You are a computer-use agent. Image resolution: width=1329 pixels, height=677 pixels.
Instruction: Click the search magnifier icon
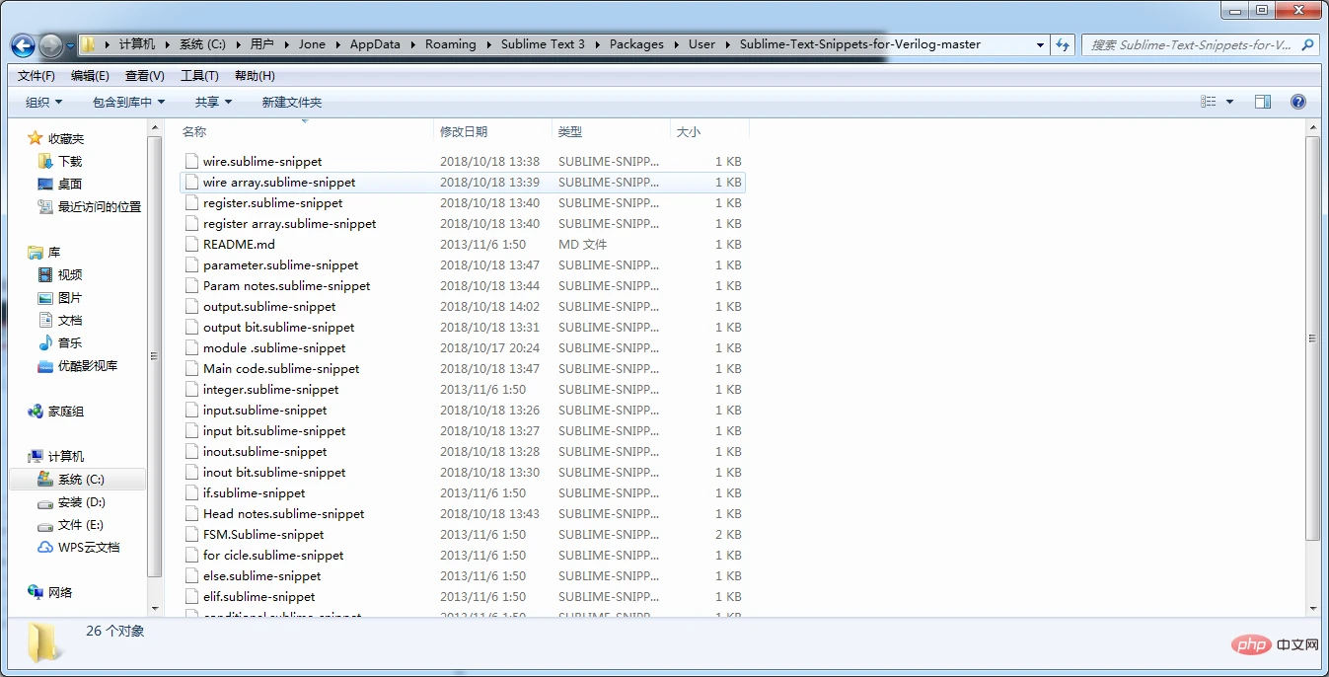coord(1307,44)
